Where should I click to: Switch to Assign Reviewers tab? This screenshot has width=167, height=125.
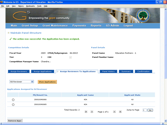[19, 71]
